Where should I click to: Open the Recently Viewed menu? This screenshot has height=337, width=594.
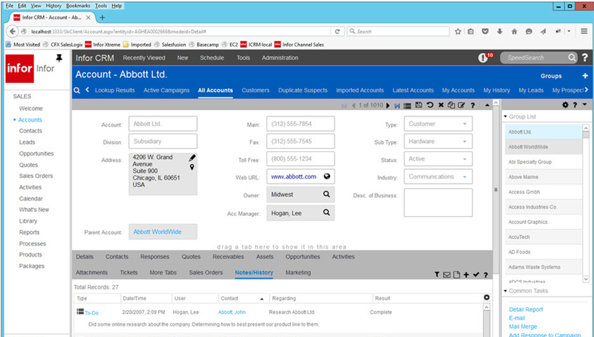[144, 58]
